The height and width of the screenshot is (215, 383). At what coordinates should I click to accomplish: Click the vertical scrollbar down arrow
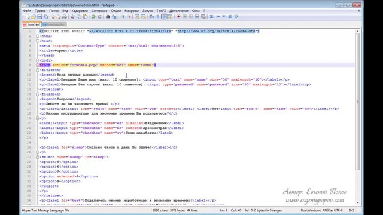click(358, 202)
